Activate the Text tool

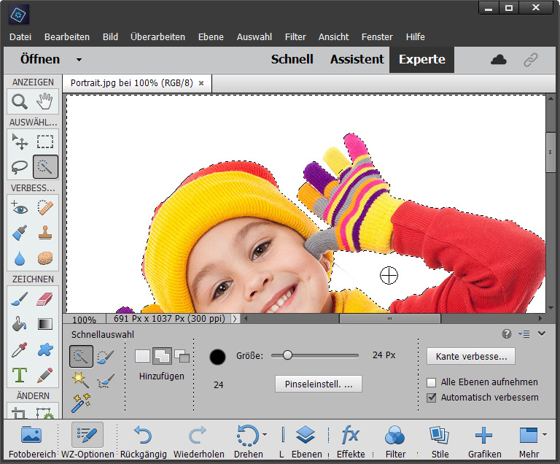(20, 375)
